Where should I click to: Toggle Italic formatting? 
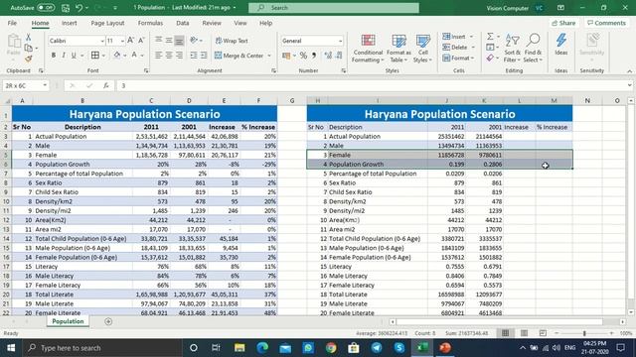(64, 56)
